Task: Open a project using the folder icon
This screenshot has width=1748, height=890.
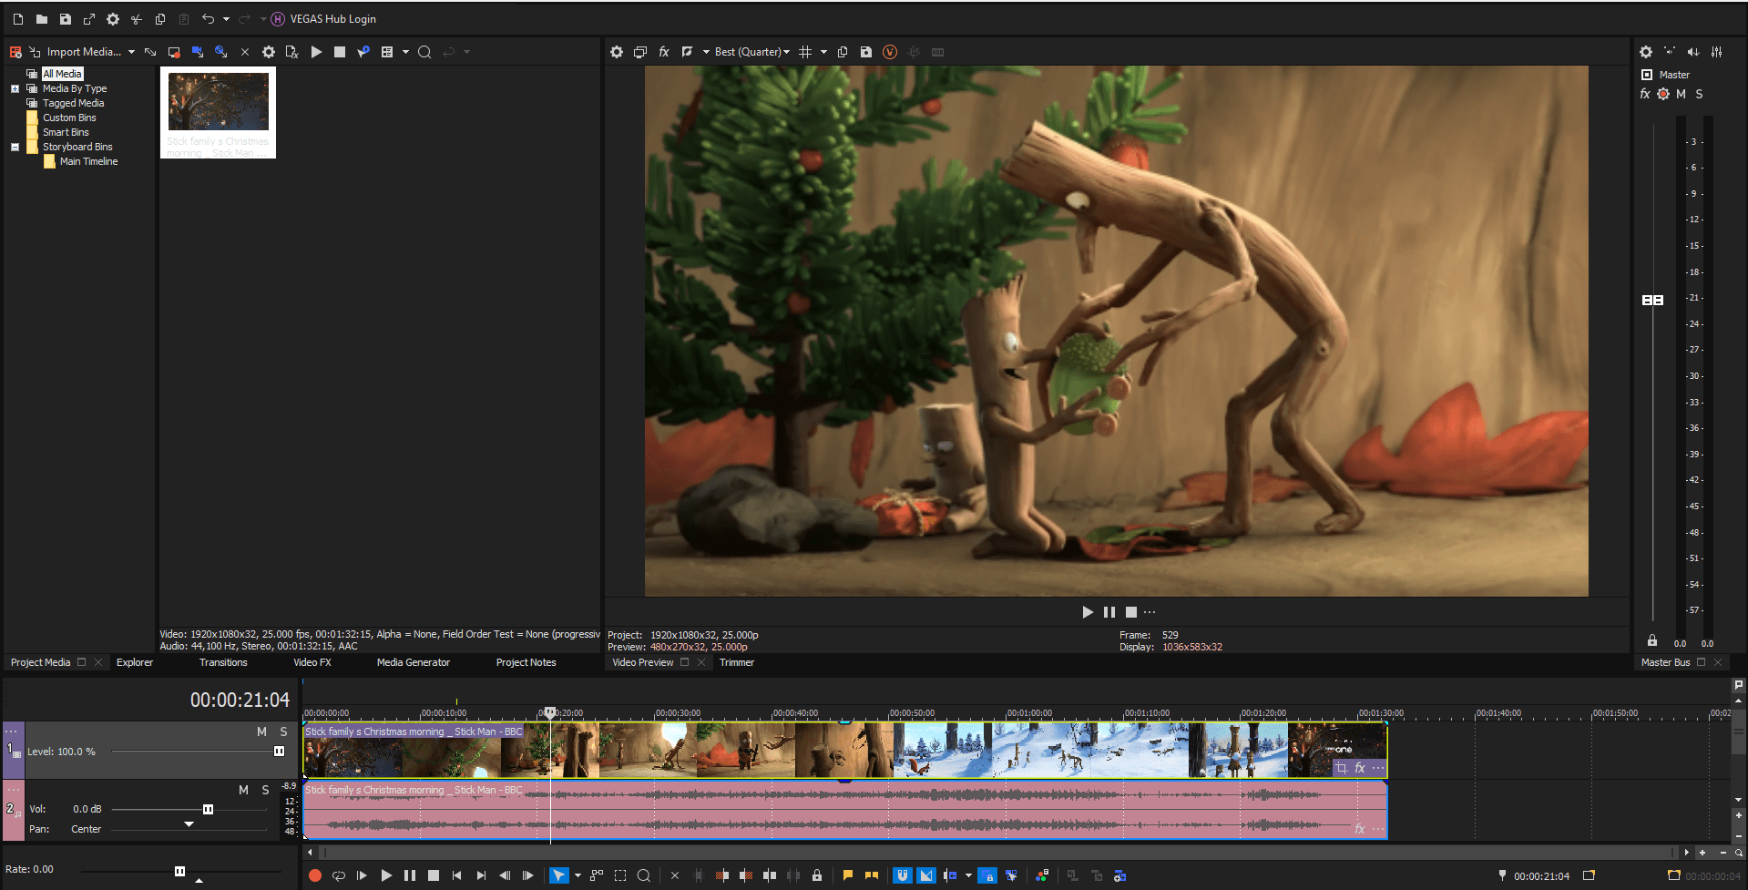Action: coord(42,19)
